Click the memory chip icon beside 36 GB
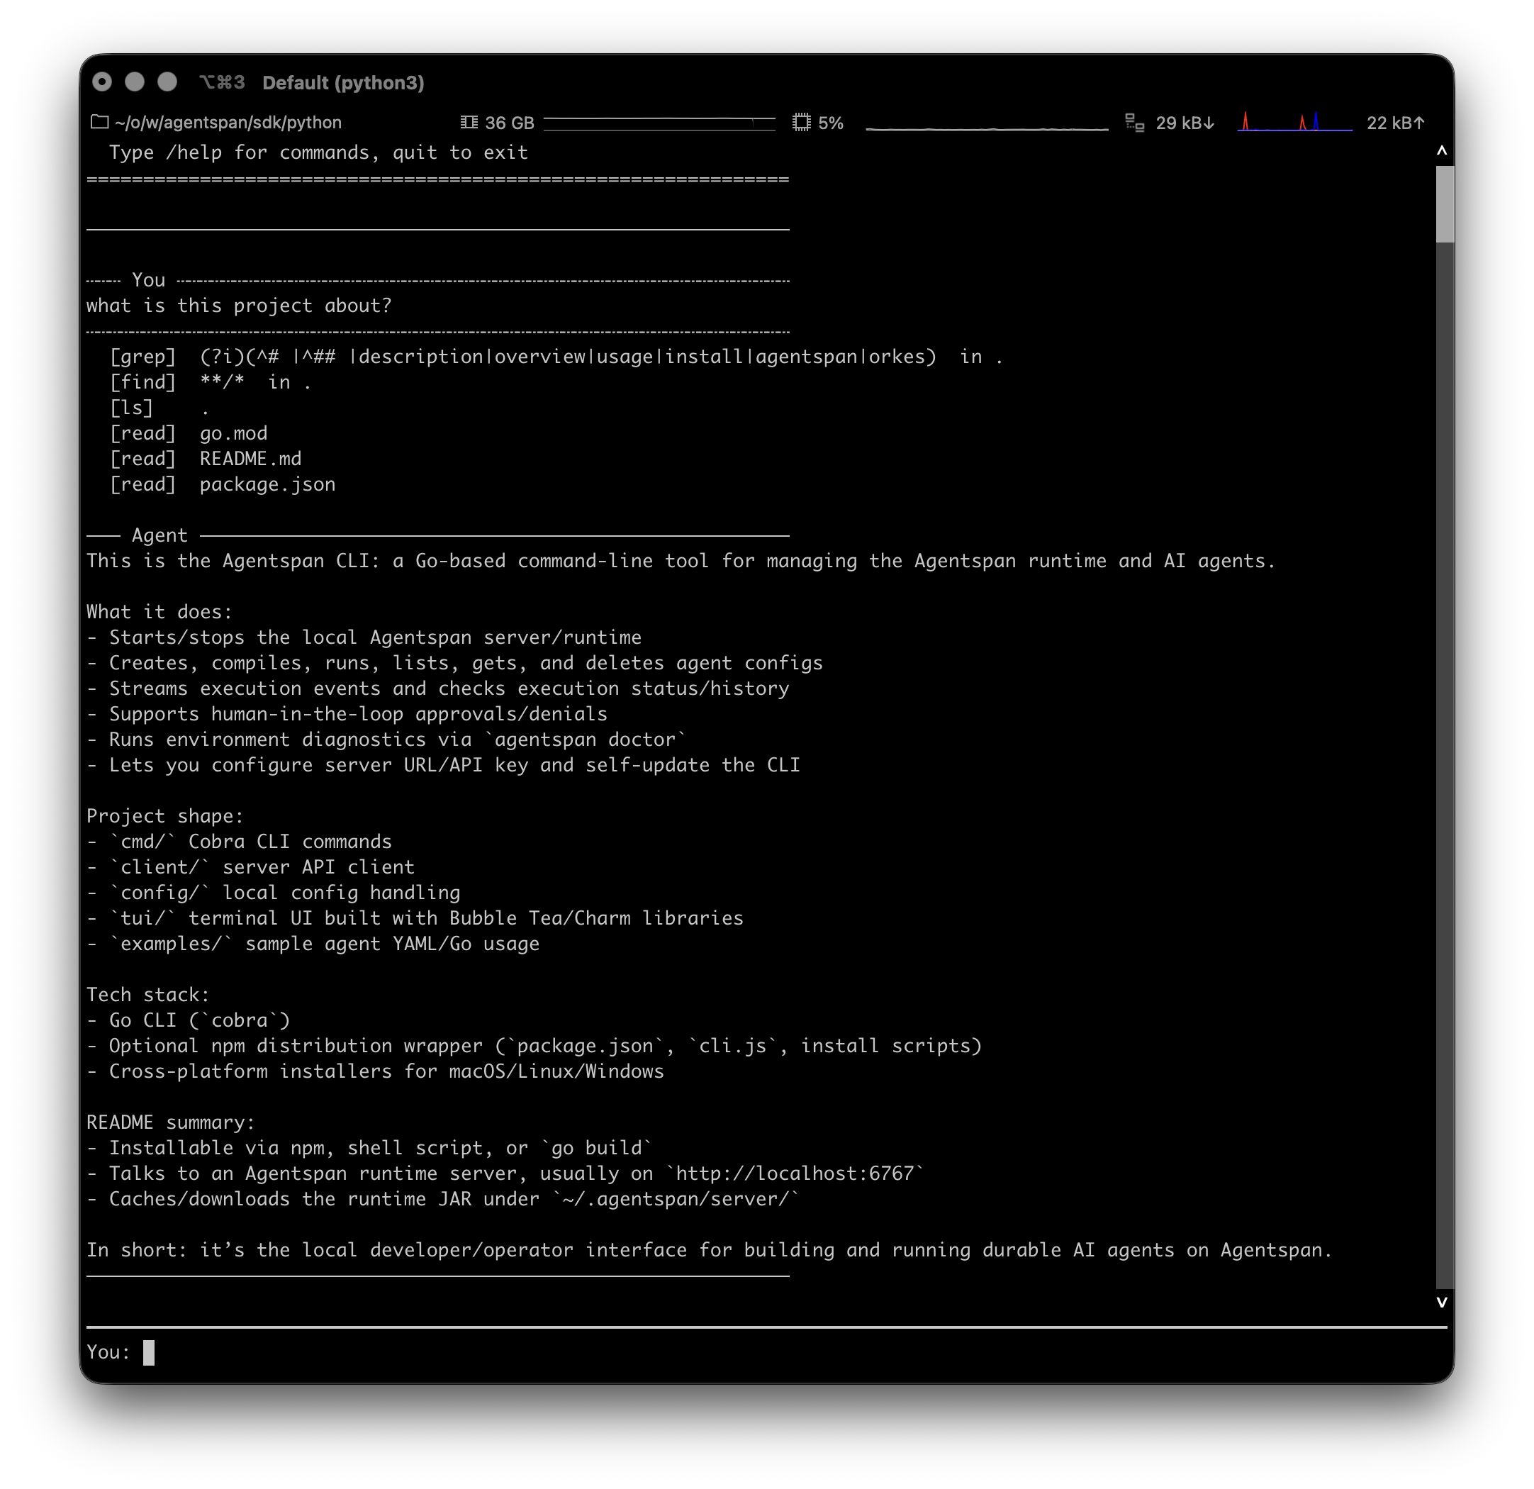 point(469,122)
